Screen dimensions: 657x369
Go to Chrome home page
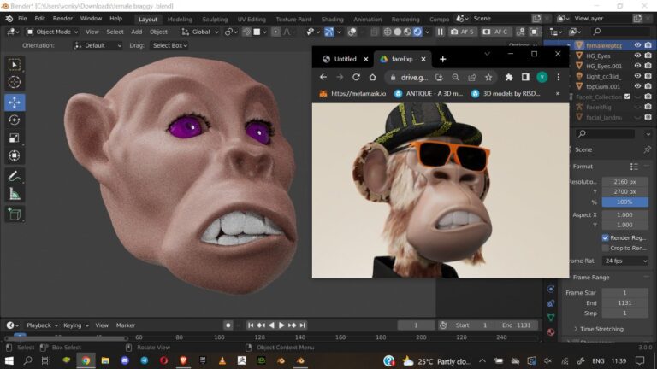[372, 77]
